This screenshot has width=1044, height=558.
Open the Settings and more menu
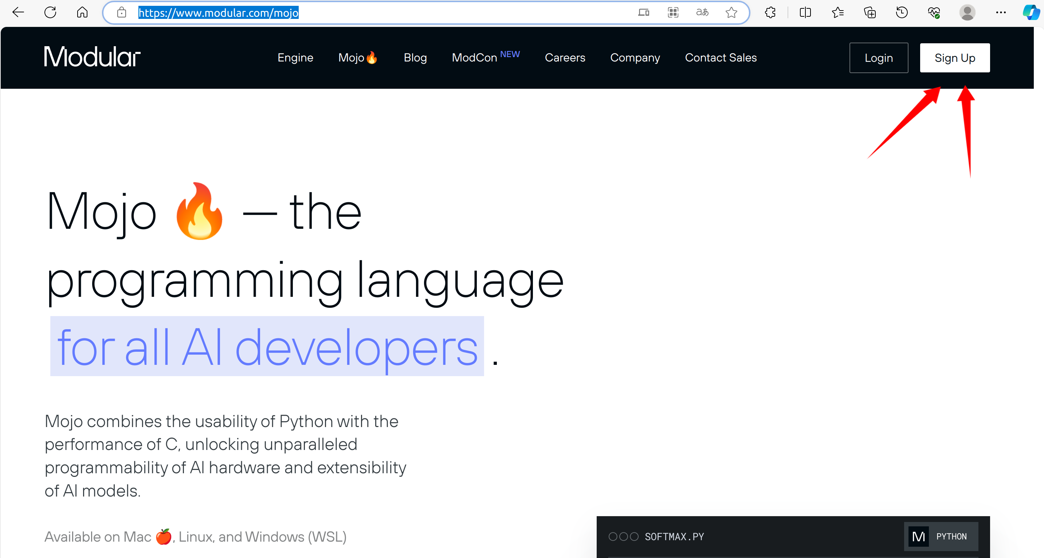pyautogui.click(x=1001, y=12)
